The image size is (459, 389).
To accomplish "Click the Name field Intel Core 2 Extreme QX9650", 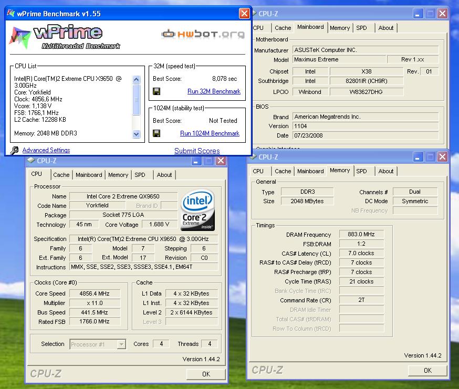I will [123, 196].
